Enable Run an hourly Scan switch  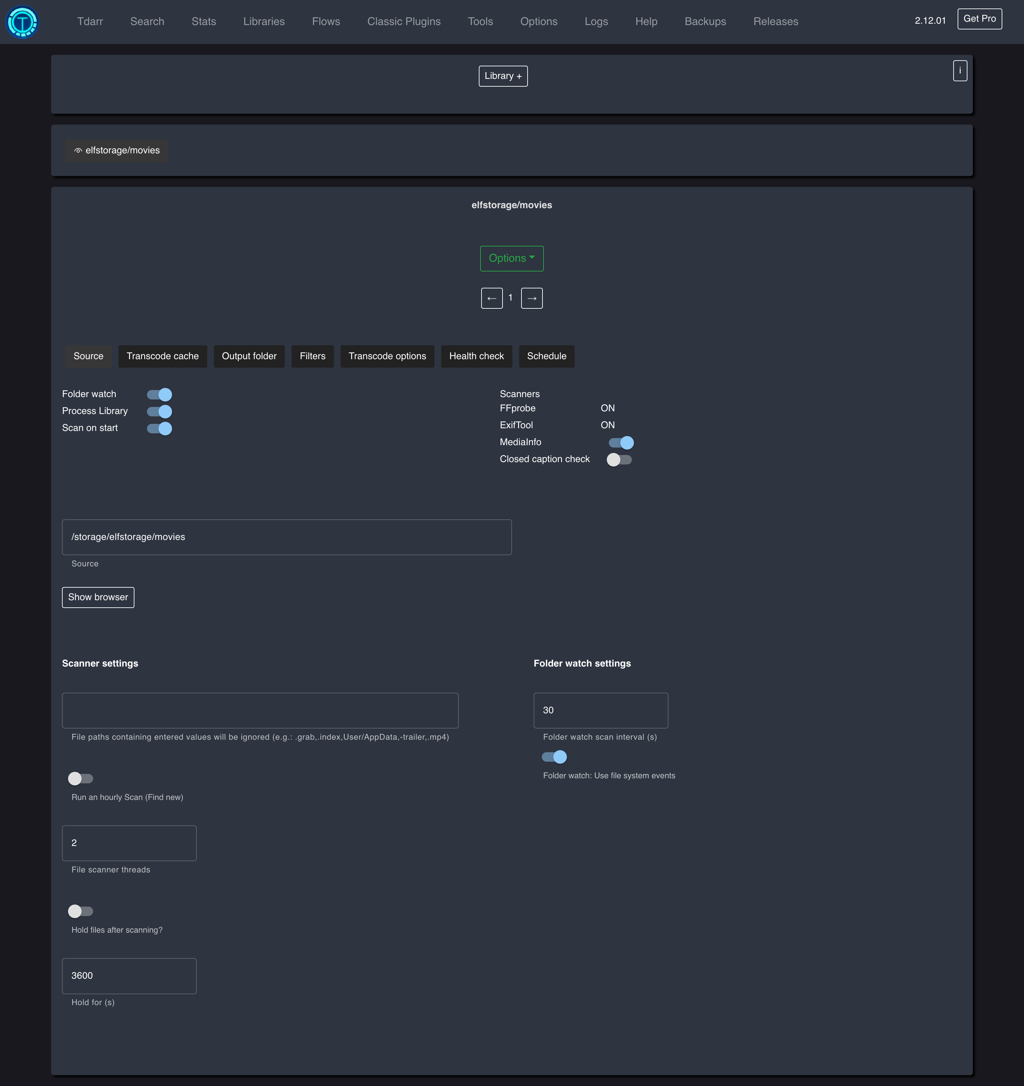tap(80, 778)
